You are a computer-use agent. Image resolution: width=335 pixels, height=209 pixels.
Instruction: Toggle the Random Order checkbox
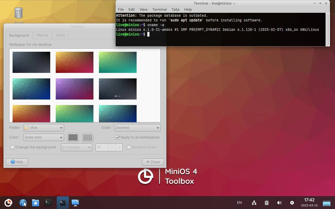(142, 147)
